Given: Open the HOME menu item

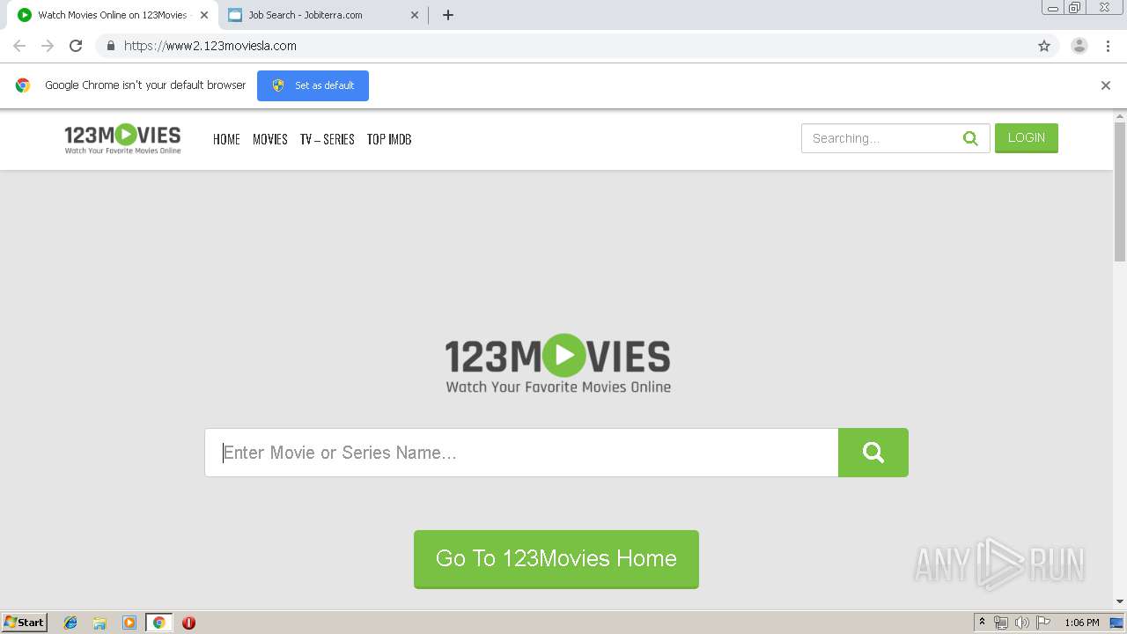Looking at the screenshot, I should tap(226, 139).
